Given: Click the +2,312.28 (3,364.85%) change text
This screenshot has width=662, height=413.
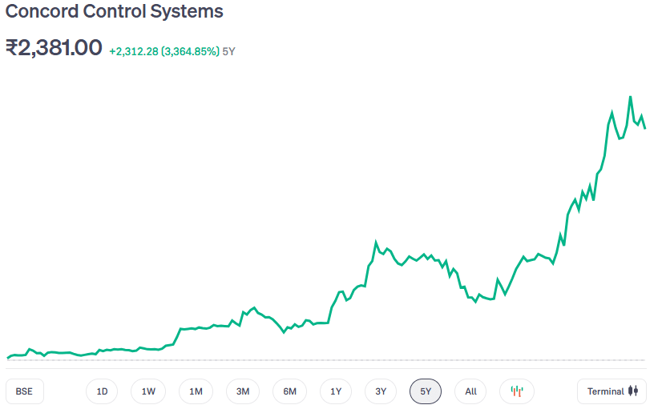Looking at the screenshot, I should coord(163,51).
